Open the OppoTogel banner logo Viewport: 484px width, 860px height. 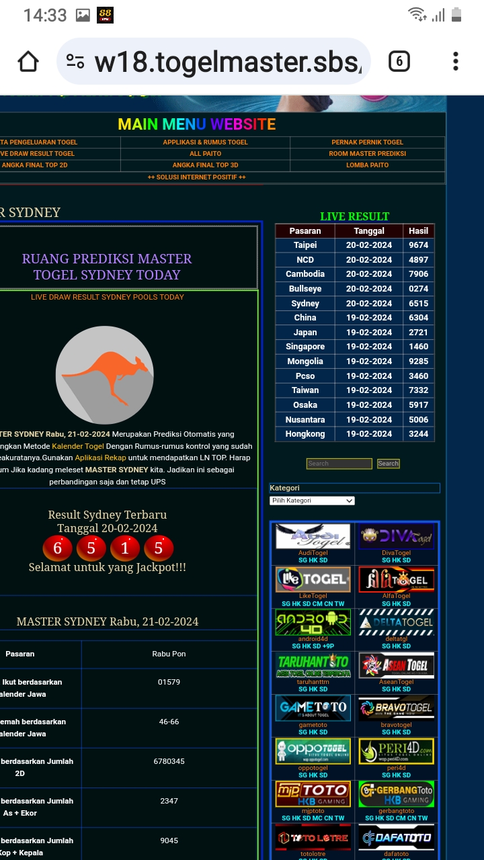(313, 751)
